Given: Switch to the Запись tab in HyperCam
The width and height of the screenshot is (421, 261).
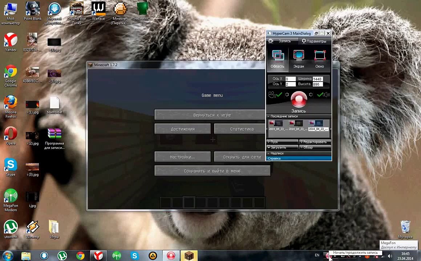Looking at the screenshot, I should pyautogui.click(x=282, y=41).
